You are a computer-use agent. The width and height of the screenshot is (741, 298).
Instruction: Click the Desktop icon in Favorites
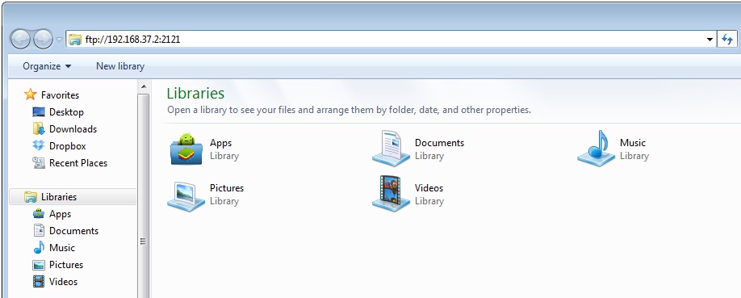(39, 112)
